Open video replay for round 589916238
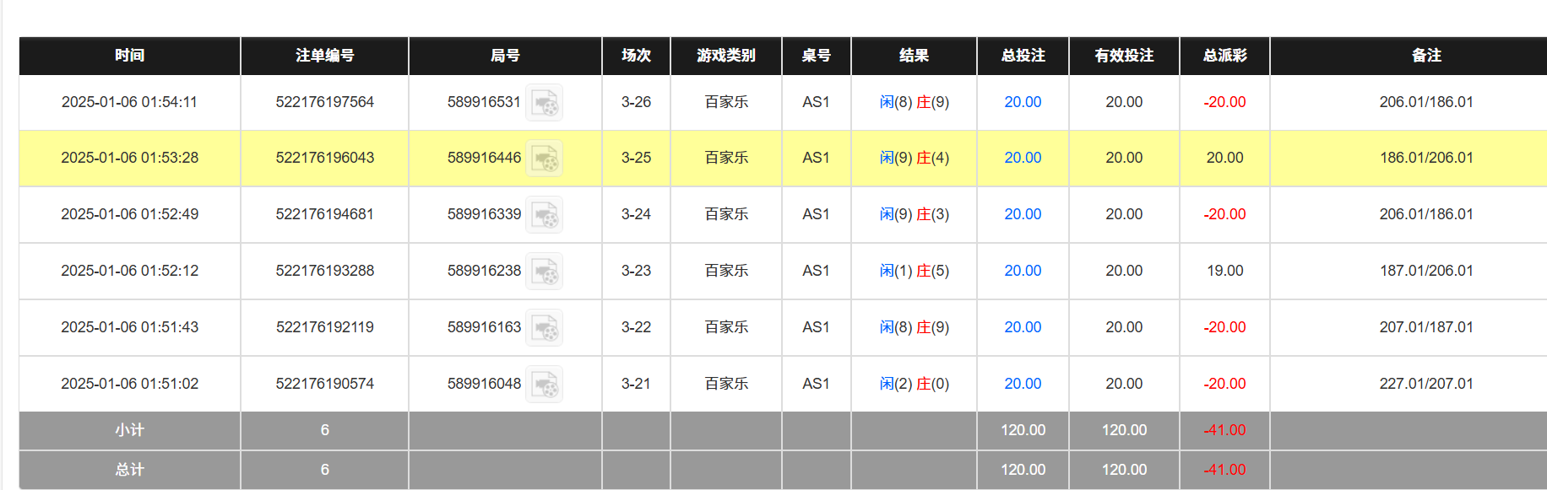This screenshot has height=490, width=1547. coord(545,271)
